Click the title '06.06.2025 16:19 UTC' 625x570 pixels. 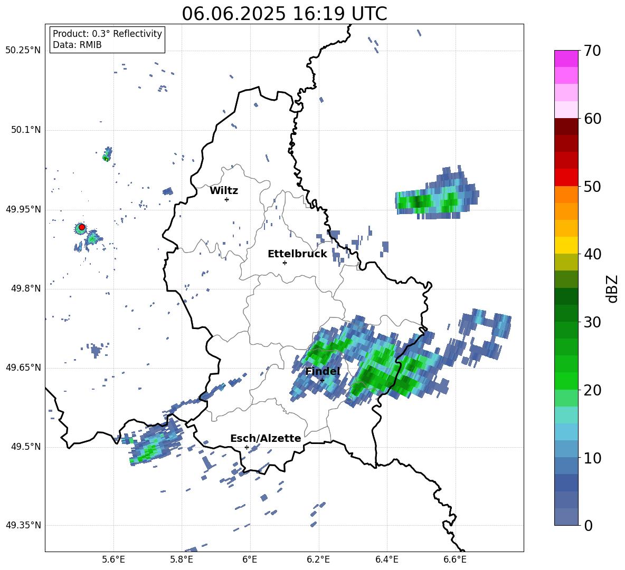[x=284, y=14]
